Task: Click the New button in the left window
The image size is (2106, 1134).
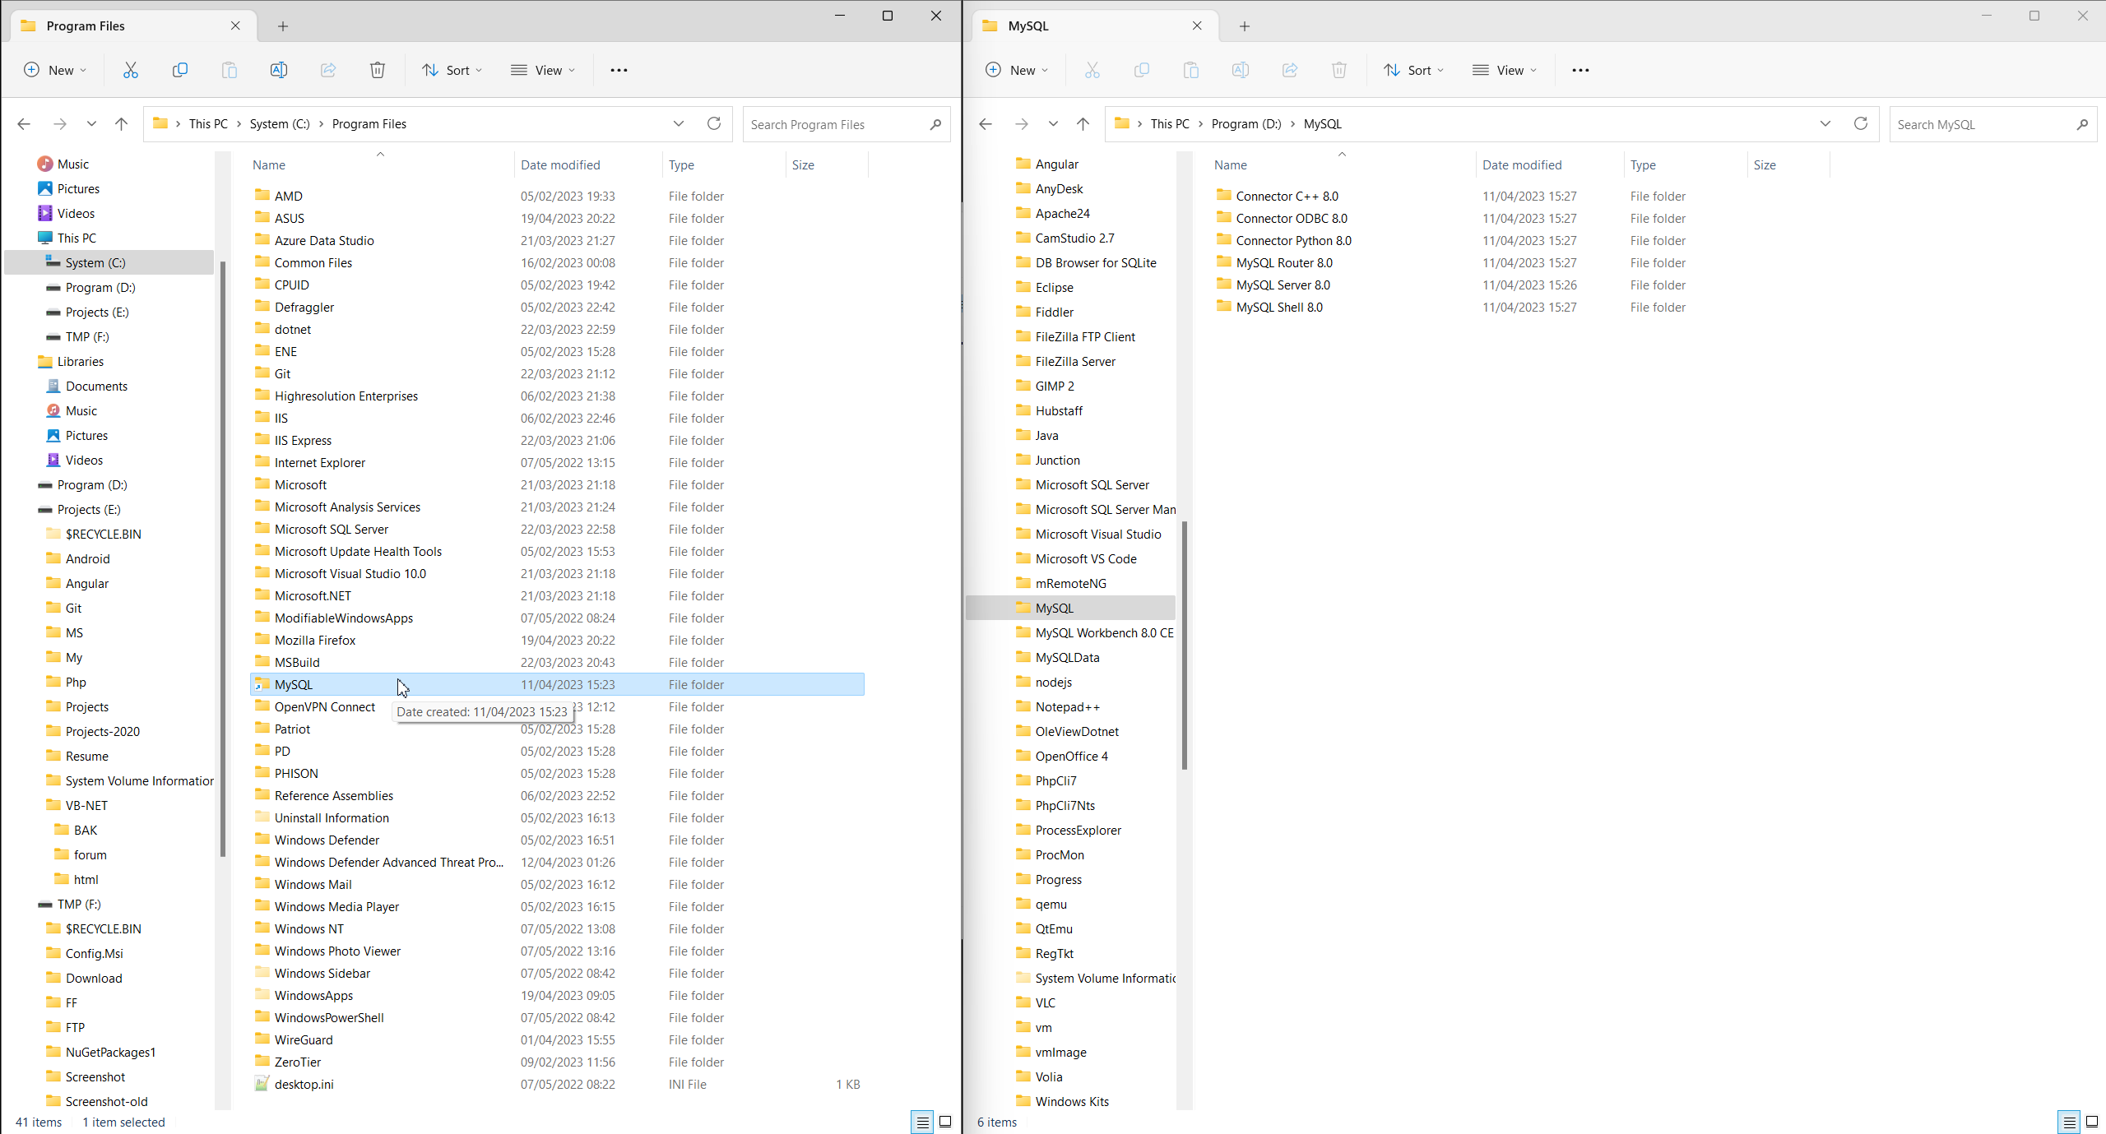Action: [54, 70]
